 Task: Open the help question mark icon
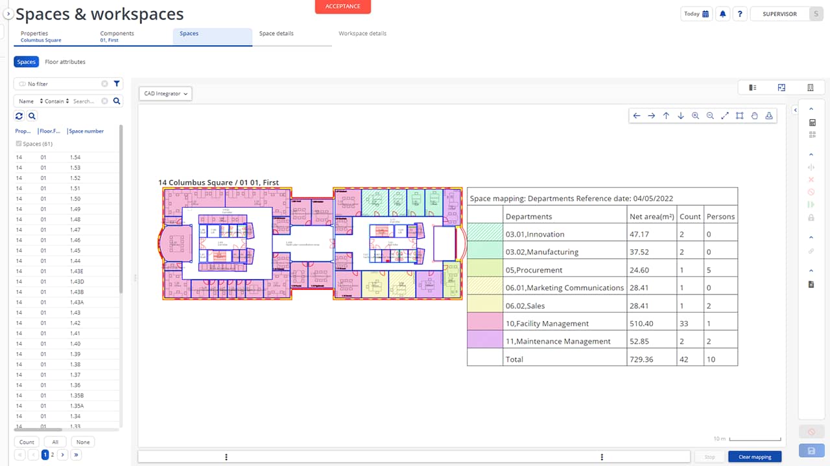[x=740, y=13]
